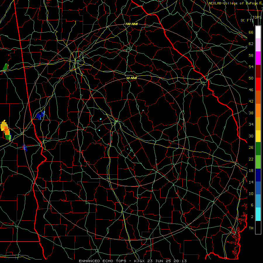Click the "[K FT]" units label
The height and width of the screenshot is (263, 263).
pyautogui.click(x=247, y=20)
